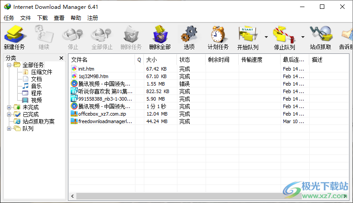Click the 开始队列 start queue icon
The width and height of the screenshot is (353, 203).
pos(248,34)
